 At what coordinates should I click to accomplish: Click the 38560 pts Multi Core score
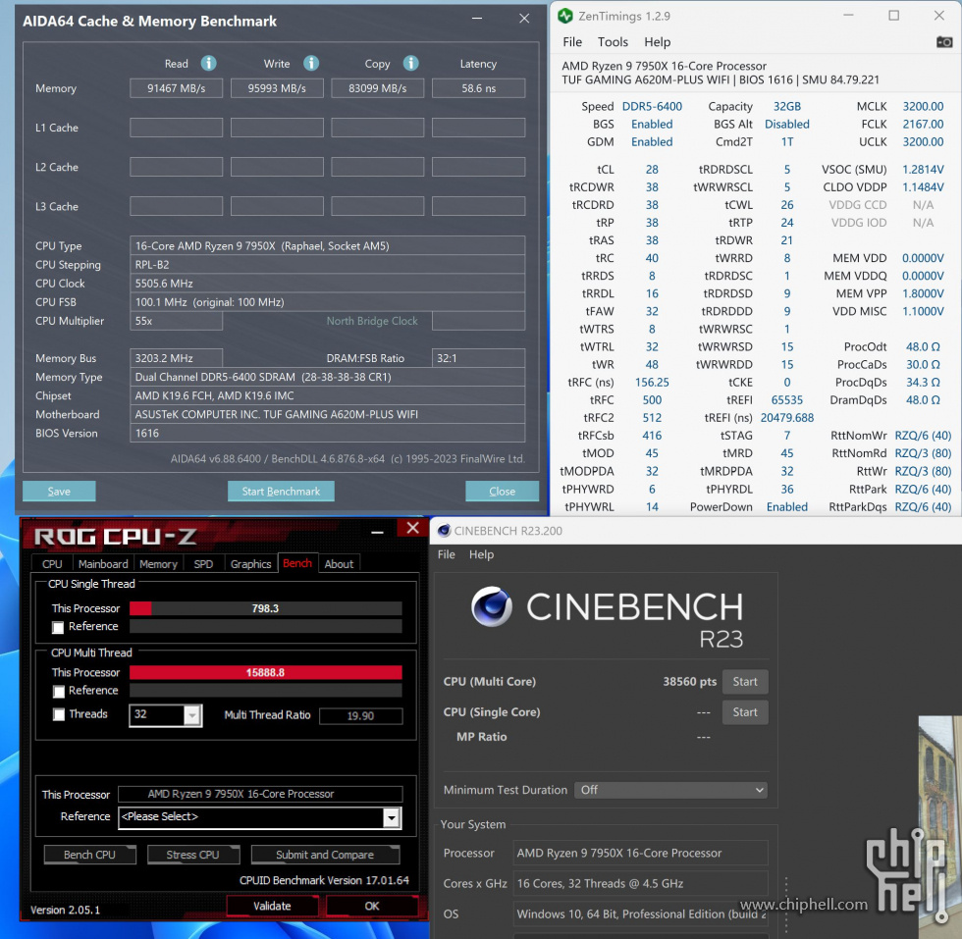pyautogui.click(x=689, y=681)
